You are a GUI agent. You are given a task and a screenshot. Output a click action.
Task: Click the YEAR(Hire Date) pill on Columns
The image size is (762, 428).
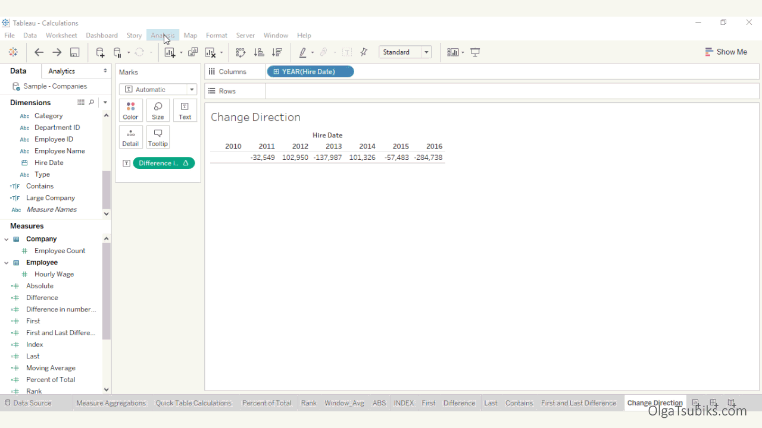pos(310,72)
